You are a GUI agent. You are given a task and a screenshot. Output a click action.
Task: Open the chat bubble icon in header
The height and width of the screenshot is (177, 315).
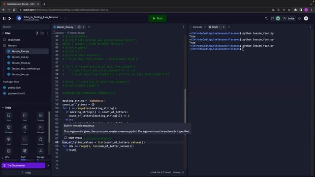click(x=273, y=18)
